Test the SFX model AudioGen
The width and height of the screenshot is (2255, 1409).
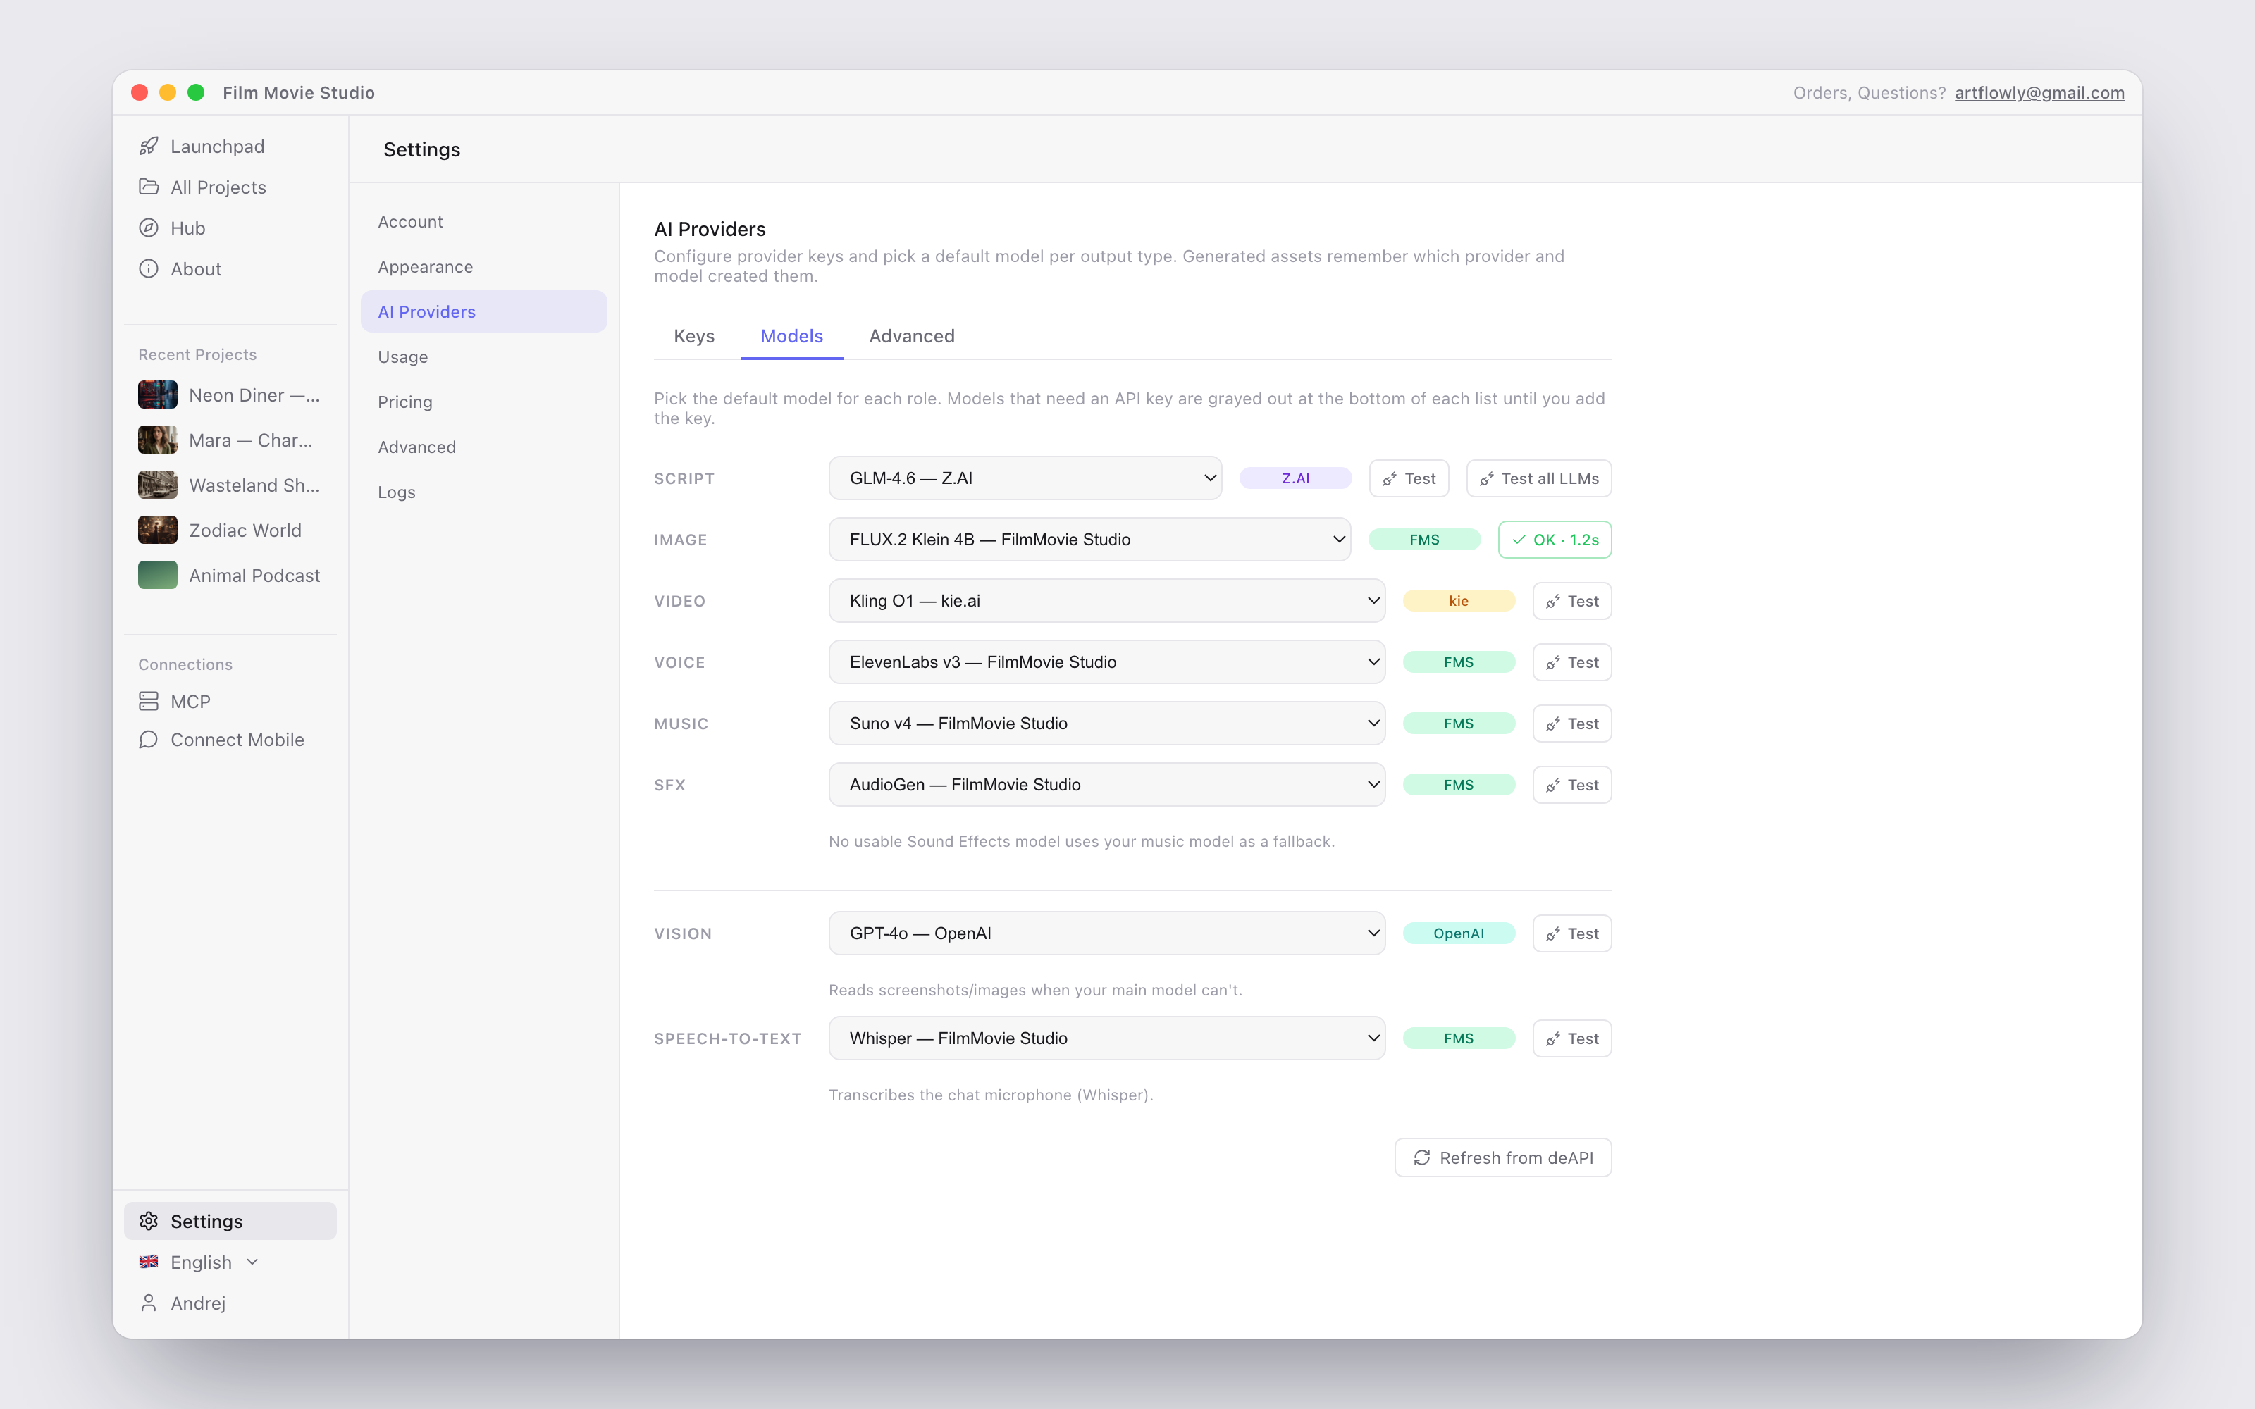coord(1572,785)
